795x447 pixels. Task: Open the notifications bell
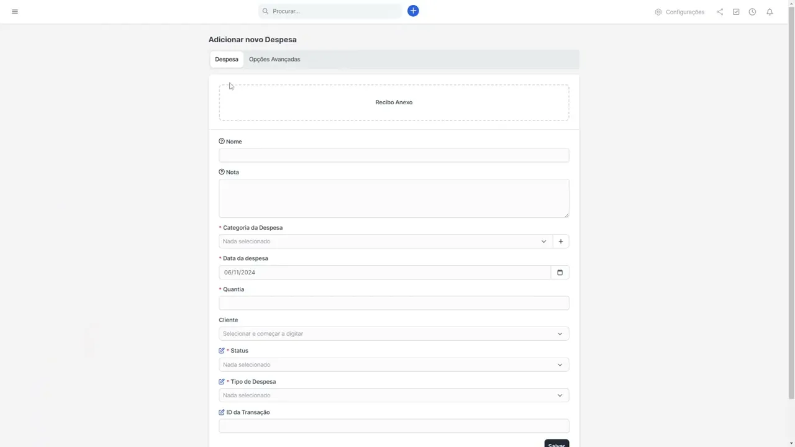pyautogui.click(x=770, y=12)
